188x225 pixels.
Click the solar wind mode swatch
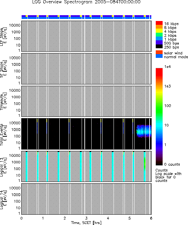coord(159,52)
